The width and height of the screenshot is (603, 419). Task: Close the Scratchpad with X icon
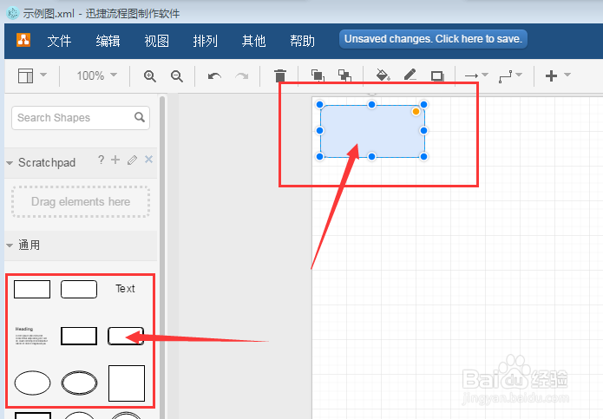point(149,159)
